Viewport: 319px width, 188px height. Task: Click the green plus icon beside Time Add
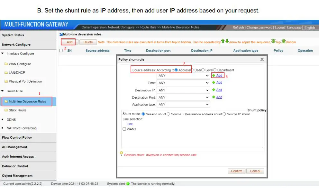coord(214,82)
